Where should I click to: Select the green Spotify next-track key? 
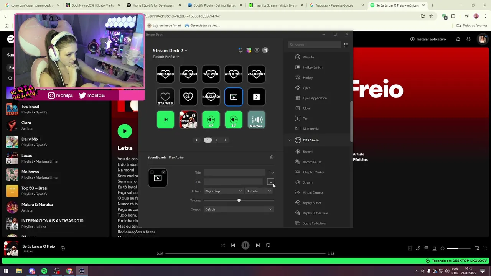click(165, 120)
